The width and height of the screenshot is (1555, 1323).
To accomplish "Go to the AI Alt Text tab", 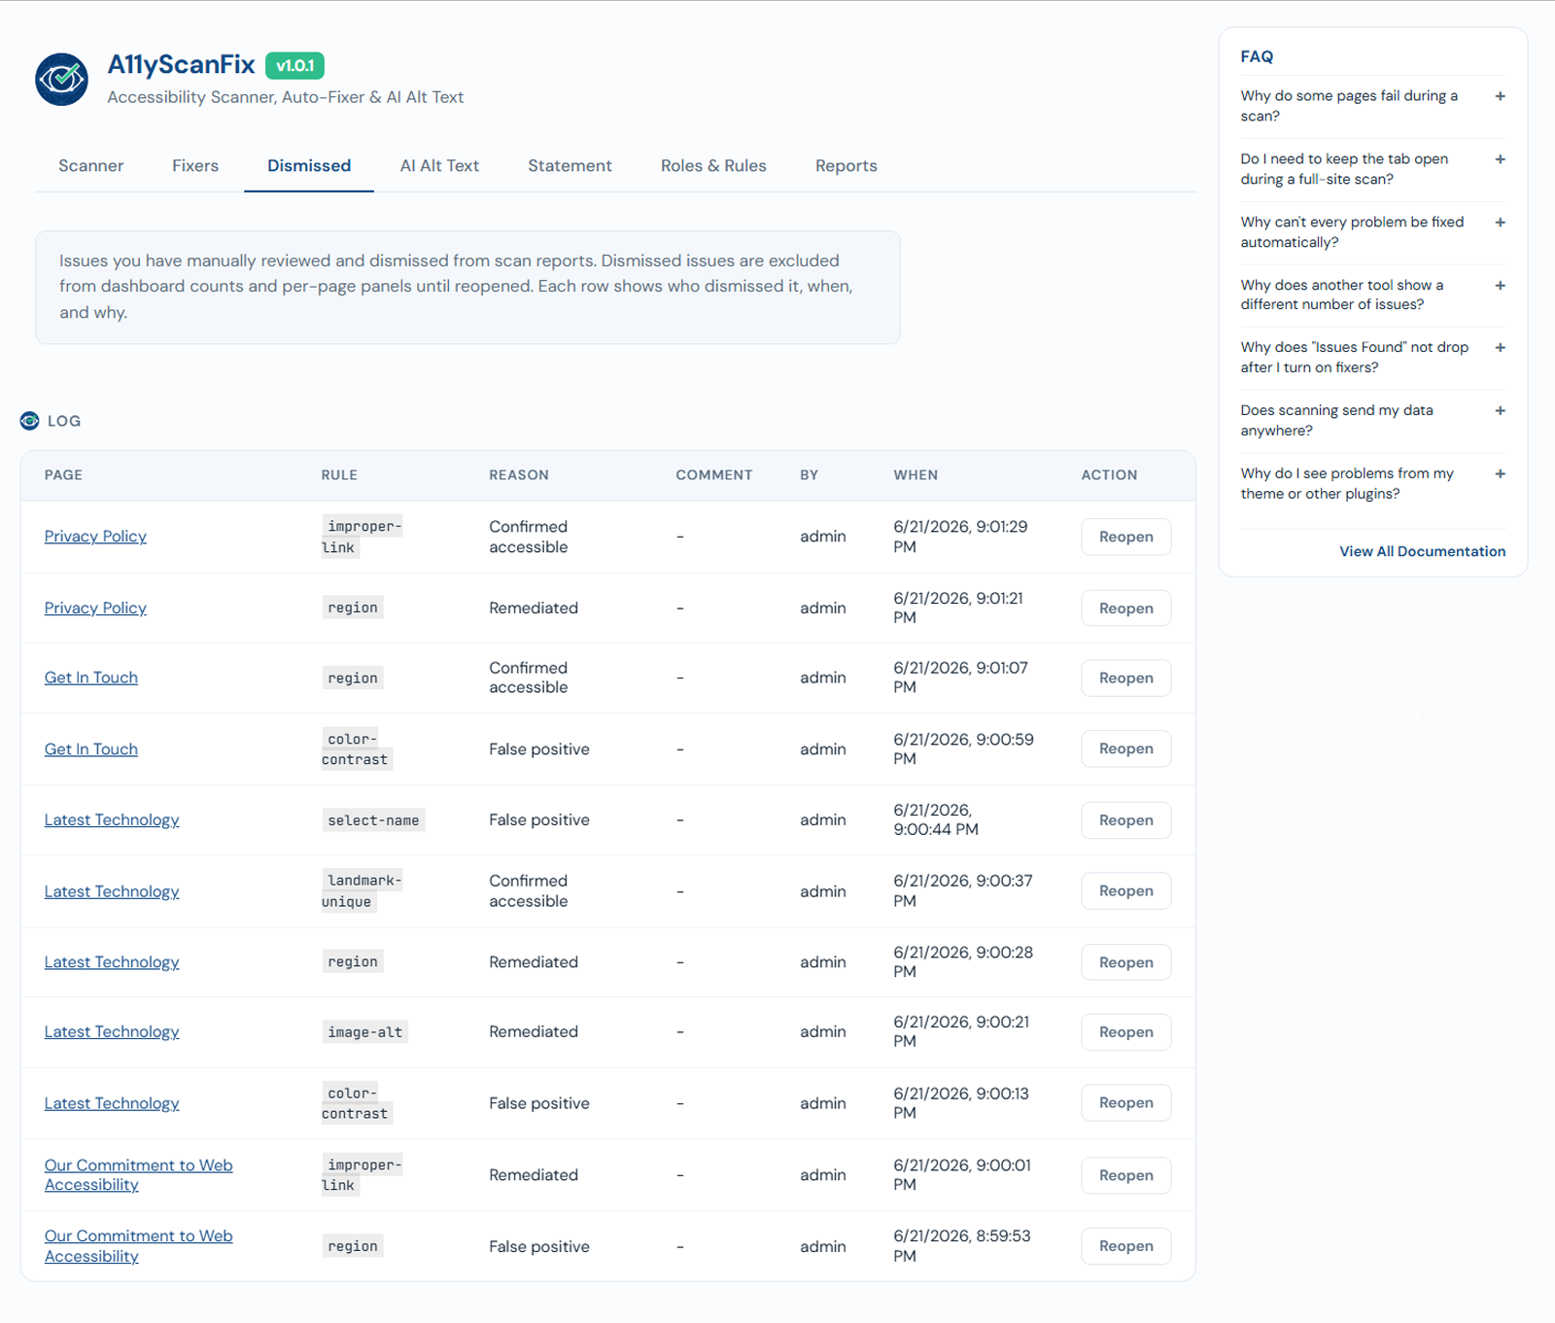I will click(439, 166).
